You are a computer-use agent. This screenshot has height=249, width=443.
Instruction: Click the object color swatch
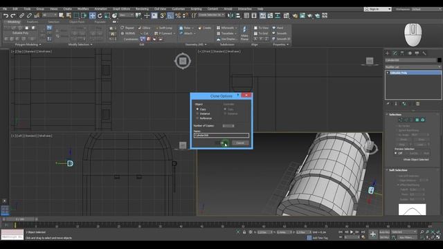click(x=440, y=60)
